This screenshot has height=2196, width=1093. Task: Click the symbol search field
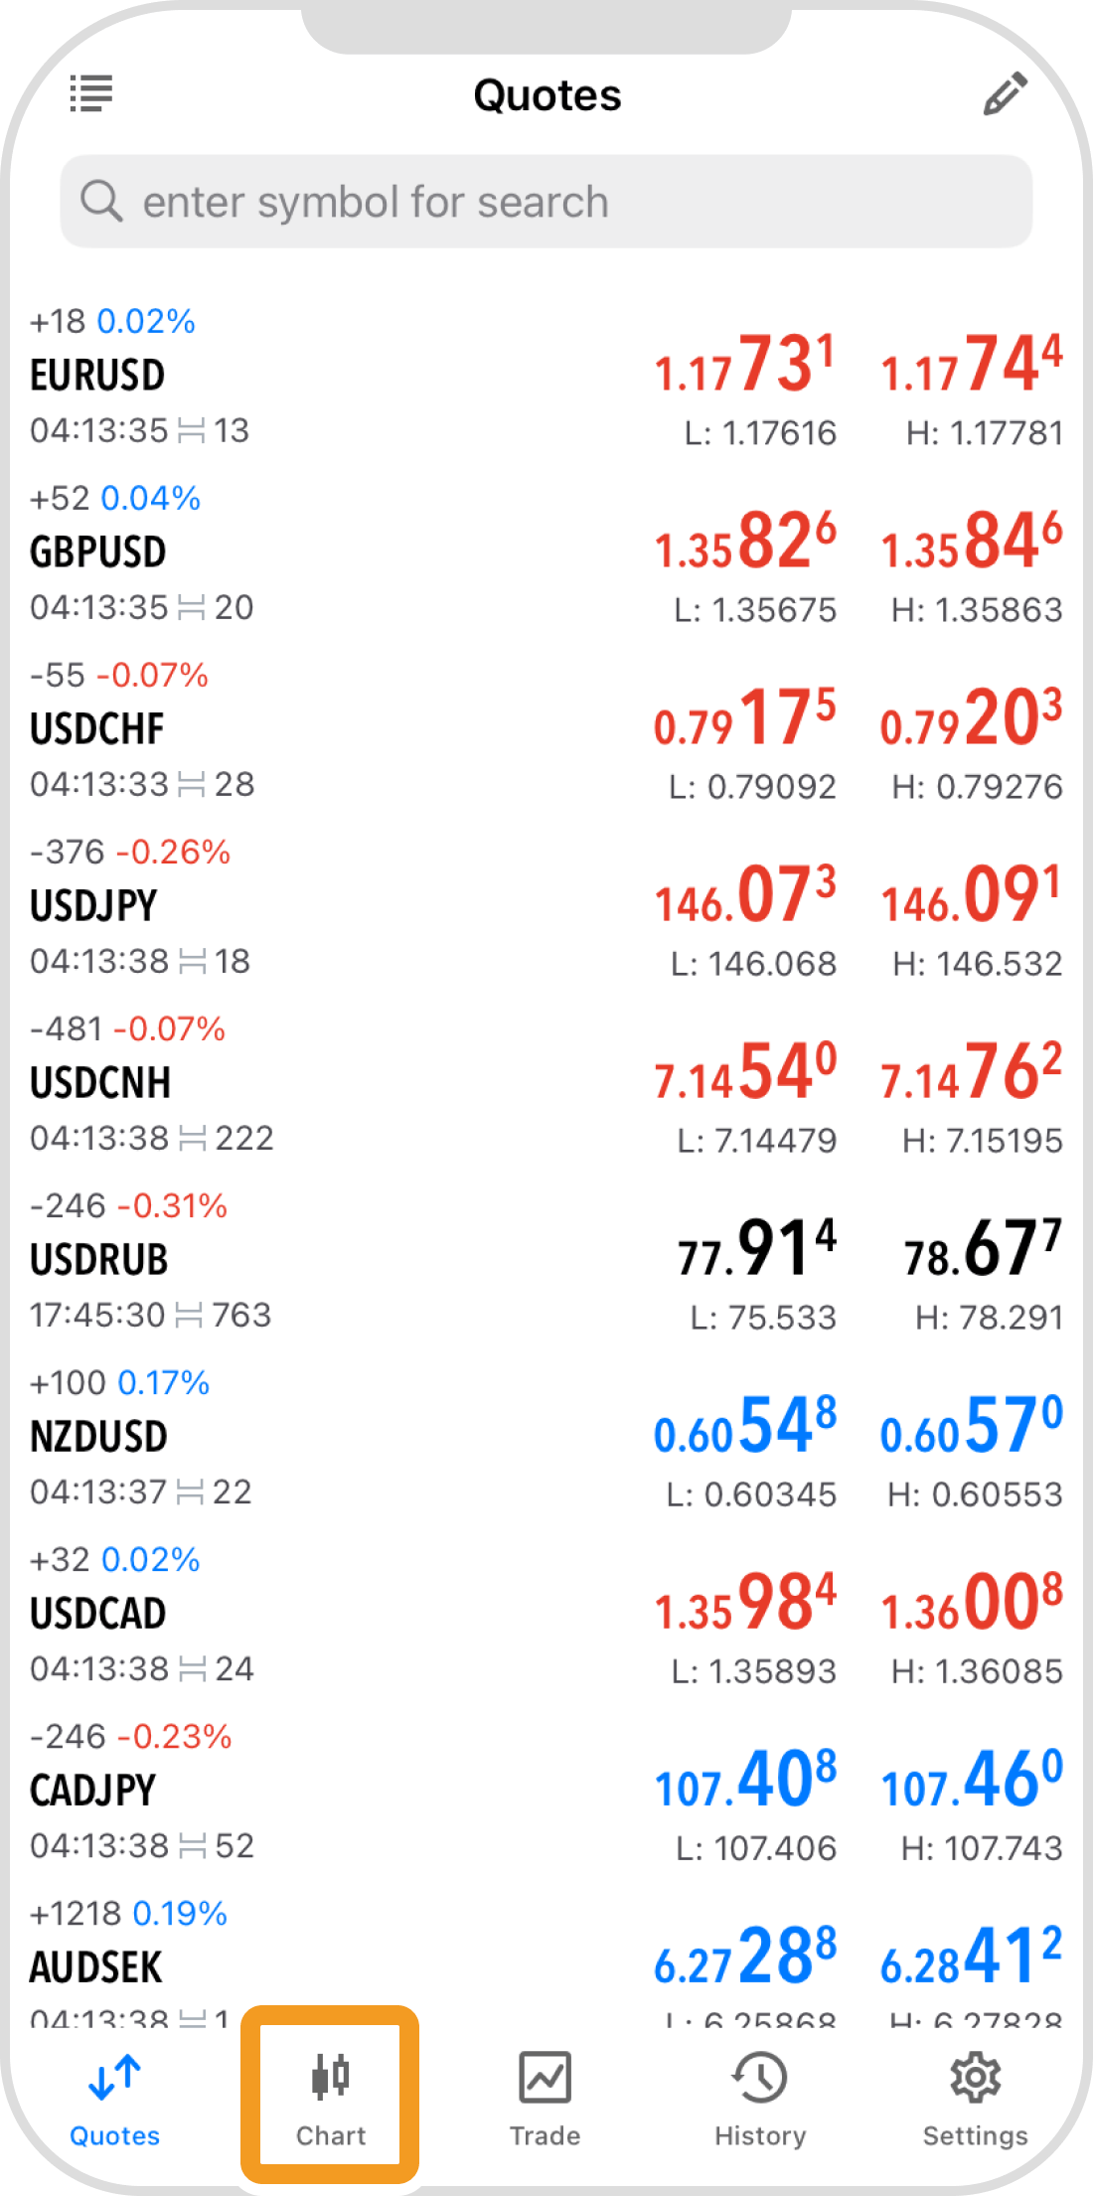[546, 202]
